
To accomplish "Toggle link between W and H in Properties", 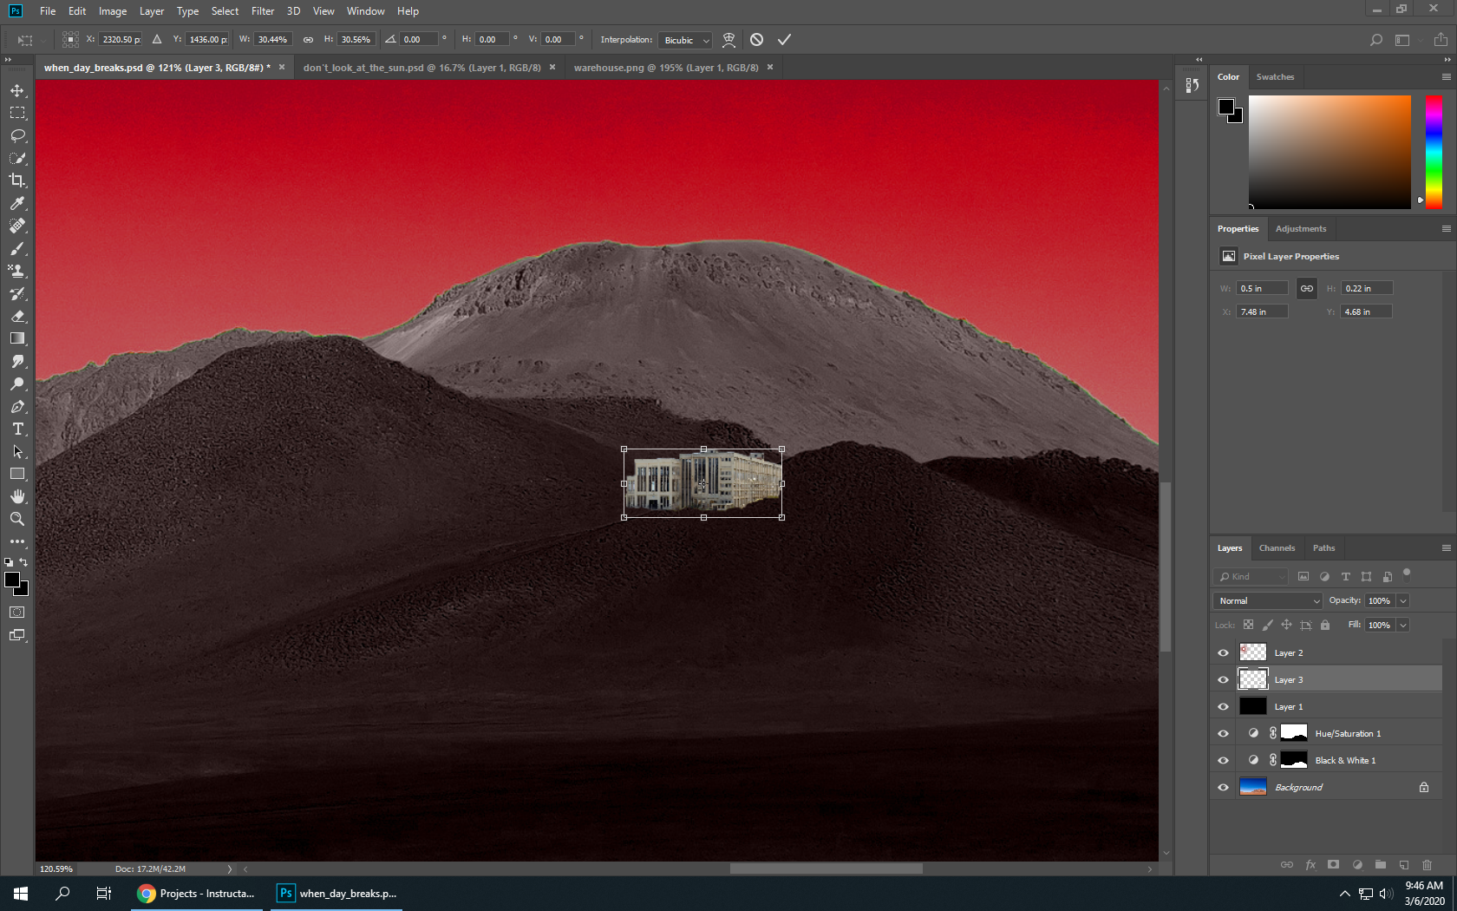I will [x=1306, y=289].
